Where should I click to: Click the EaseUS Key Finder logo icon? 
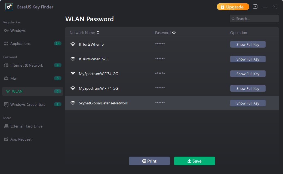(9, 7)
